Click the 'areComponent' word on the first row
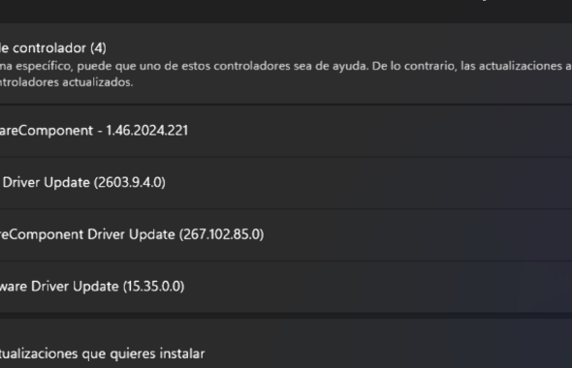 click(x=47, y=131)
